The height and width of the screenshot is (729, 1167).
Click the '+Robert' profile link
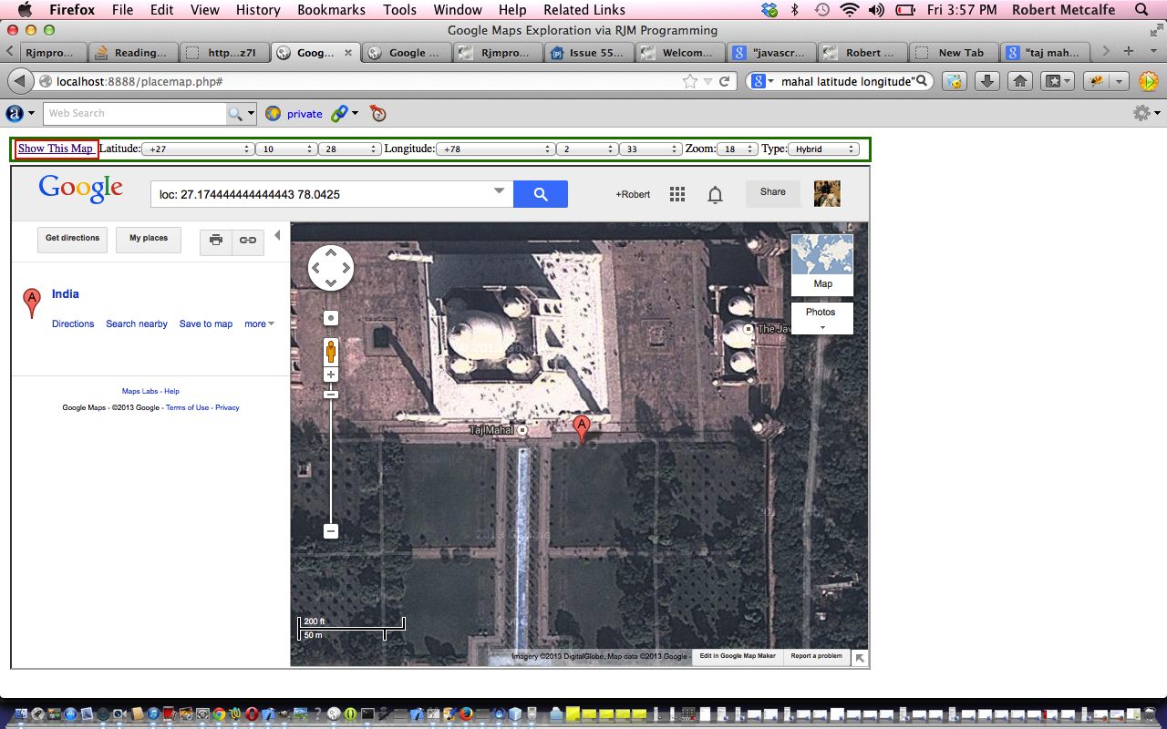click(x=633, y=194)
